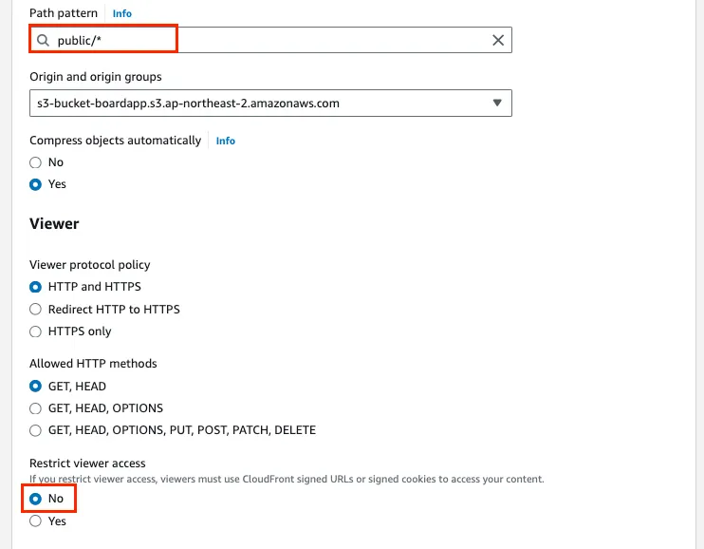
Task: Open the Path pattern Info link
Action: (x=122, y=14)
